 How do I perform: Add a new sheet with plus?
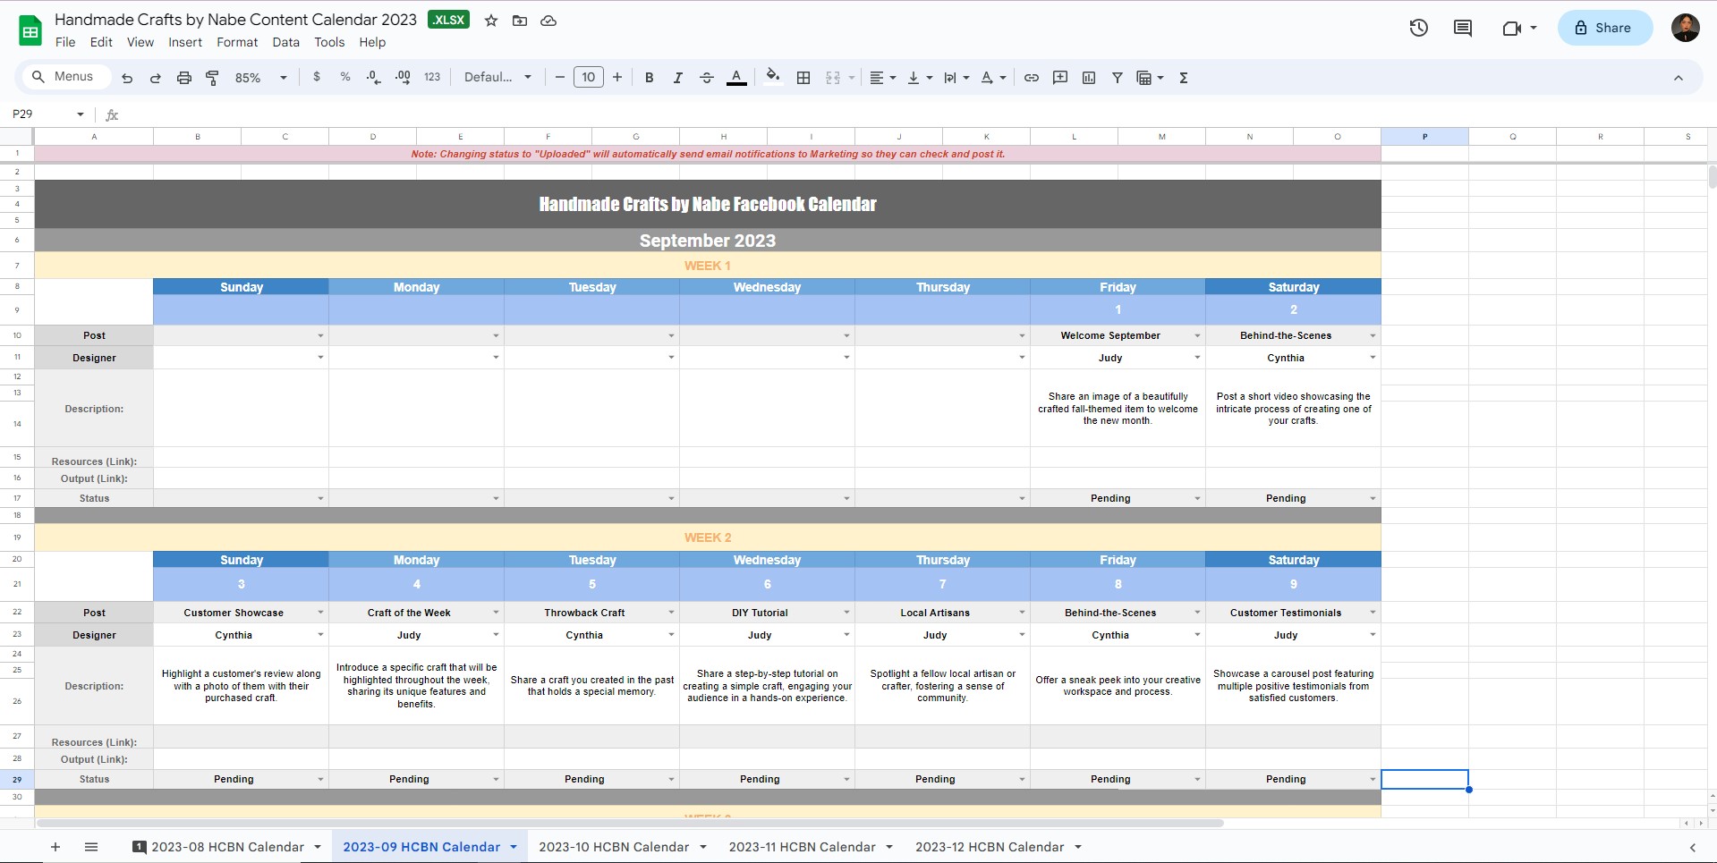point(55,847)
